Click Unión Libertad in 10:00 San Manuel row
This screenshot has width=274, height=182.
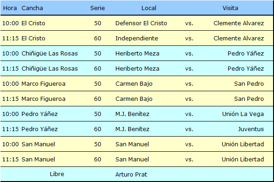(243, 144)
